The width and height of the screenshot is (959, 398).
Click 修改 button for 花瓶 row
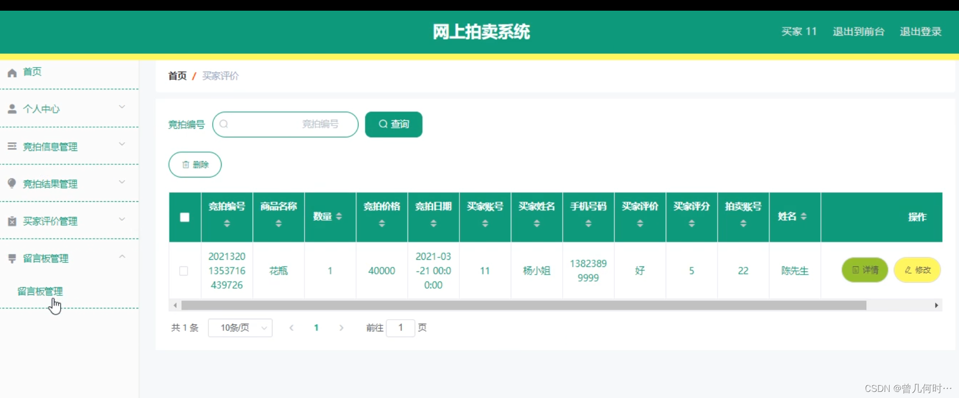point(917,270)
